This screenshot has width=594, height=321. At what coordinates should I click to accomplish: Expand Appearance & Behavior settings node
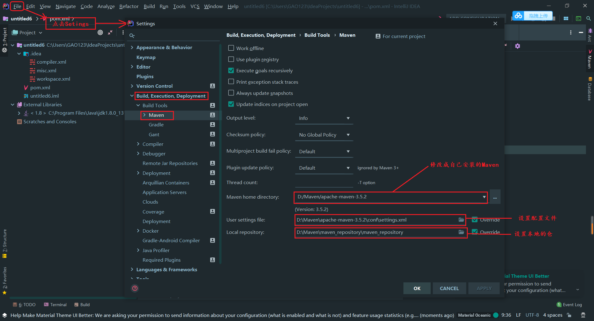[x=132, y=47]
